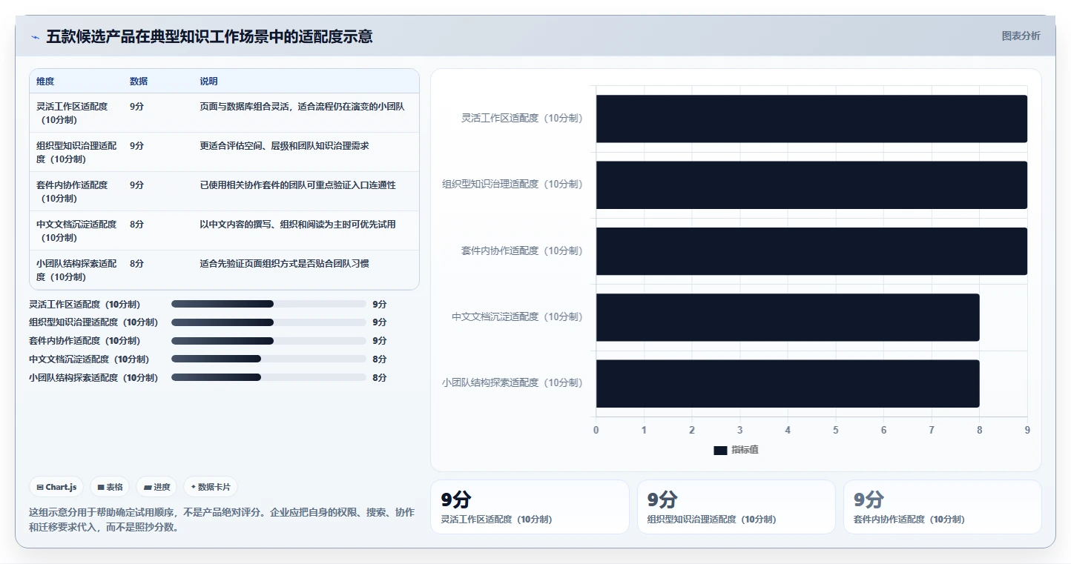Click the 指标值 legend text
Viewport: 1071px width, 564px height.
(x=745, y=451)
